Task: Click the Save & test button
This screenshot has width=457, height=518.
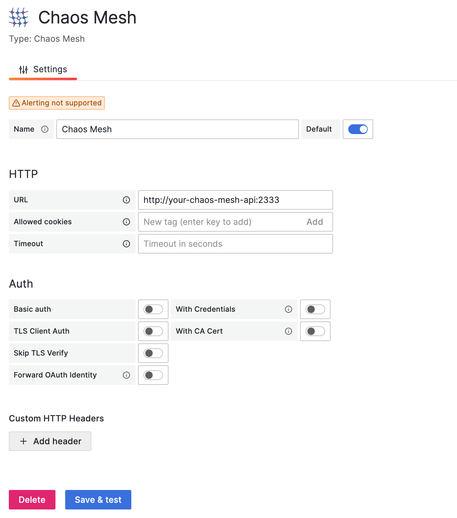Action: coord(98,500)
